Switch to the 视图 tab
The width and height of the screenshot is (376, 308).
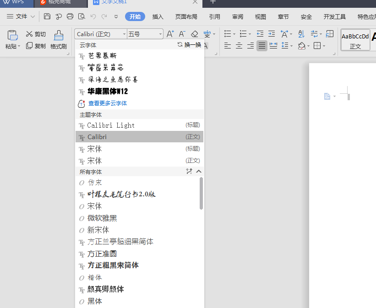click(261, 16)
